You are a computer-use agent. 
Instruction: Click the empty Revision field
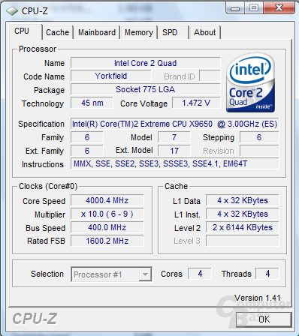pos(259,151)
